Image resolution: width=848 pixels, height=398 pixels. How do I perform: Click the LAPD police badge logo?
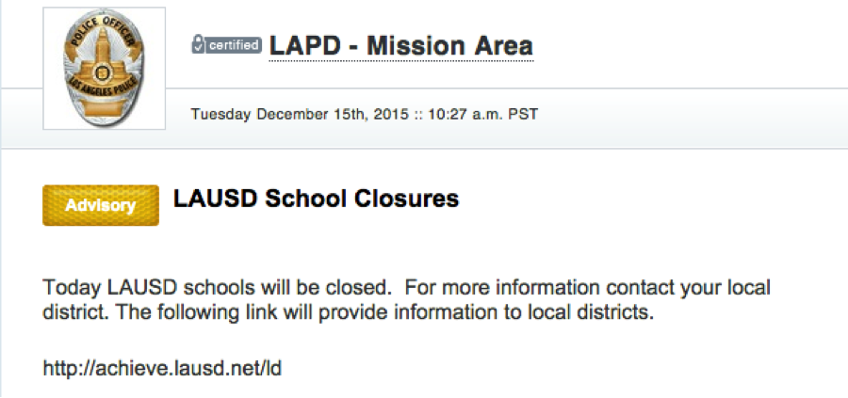[x=104, y=68]
